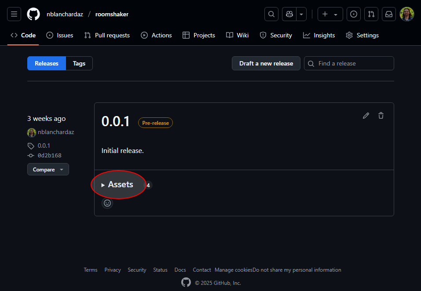The height and width of the screenshot is (291, 421).
Task: Open the Copilot dropdown arrow
Action: point(301,14)
